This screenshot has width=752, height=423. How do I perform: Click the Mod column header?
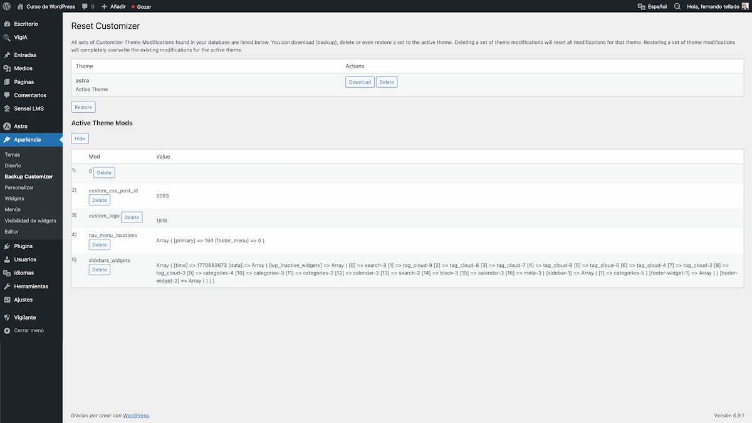pos(95,156)
